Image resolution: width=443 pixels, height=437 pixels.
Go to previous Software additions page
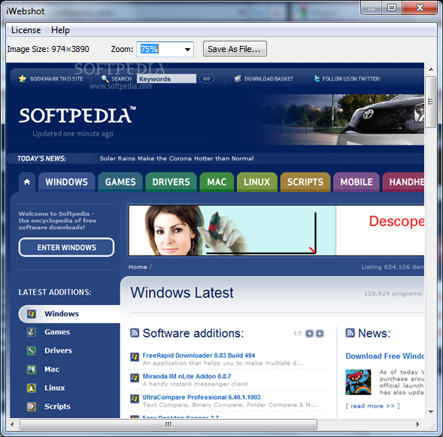click(x=310, y=334)
